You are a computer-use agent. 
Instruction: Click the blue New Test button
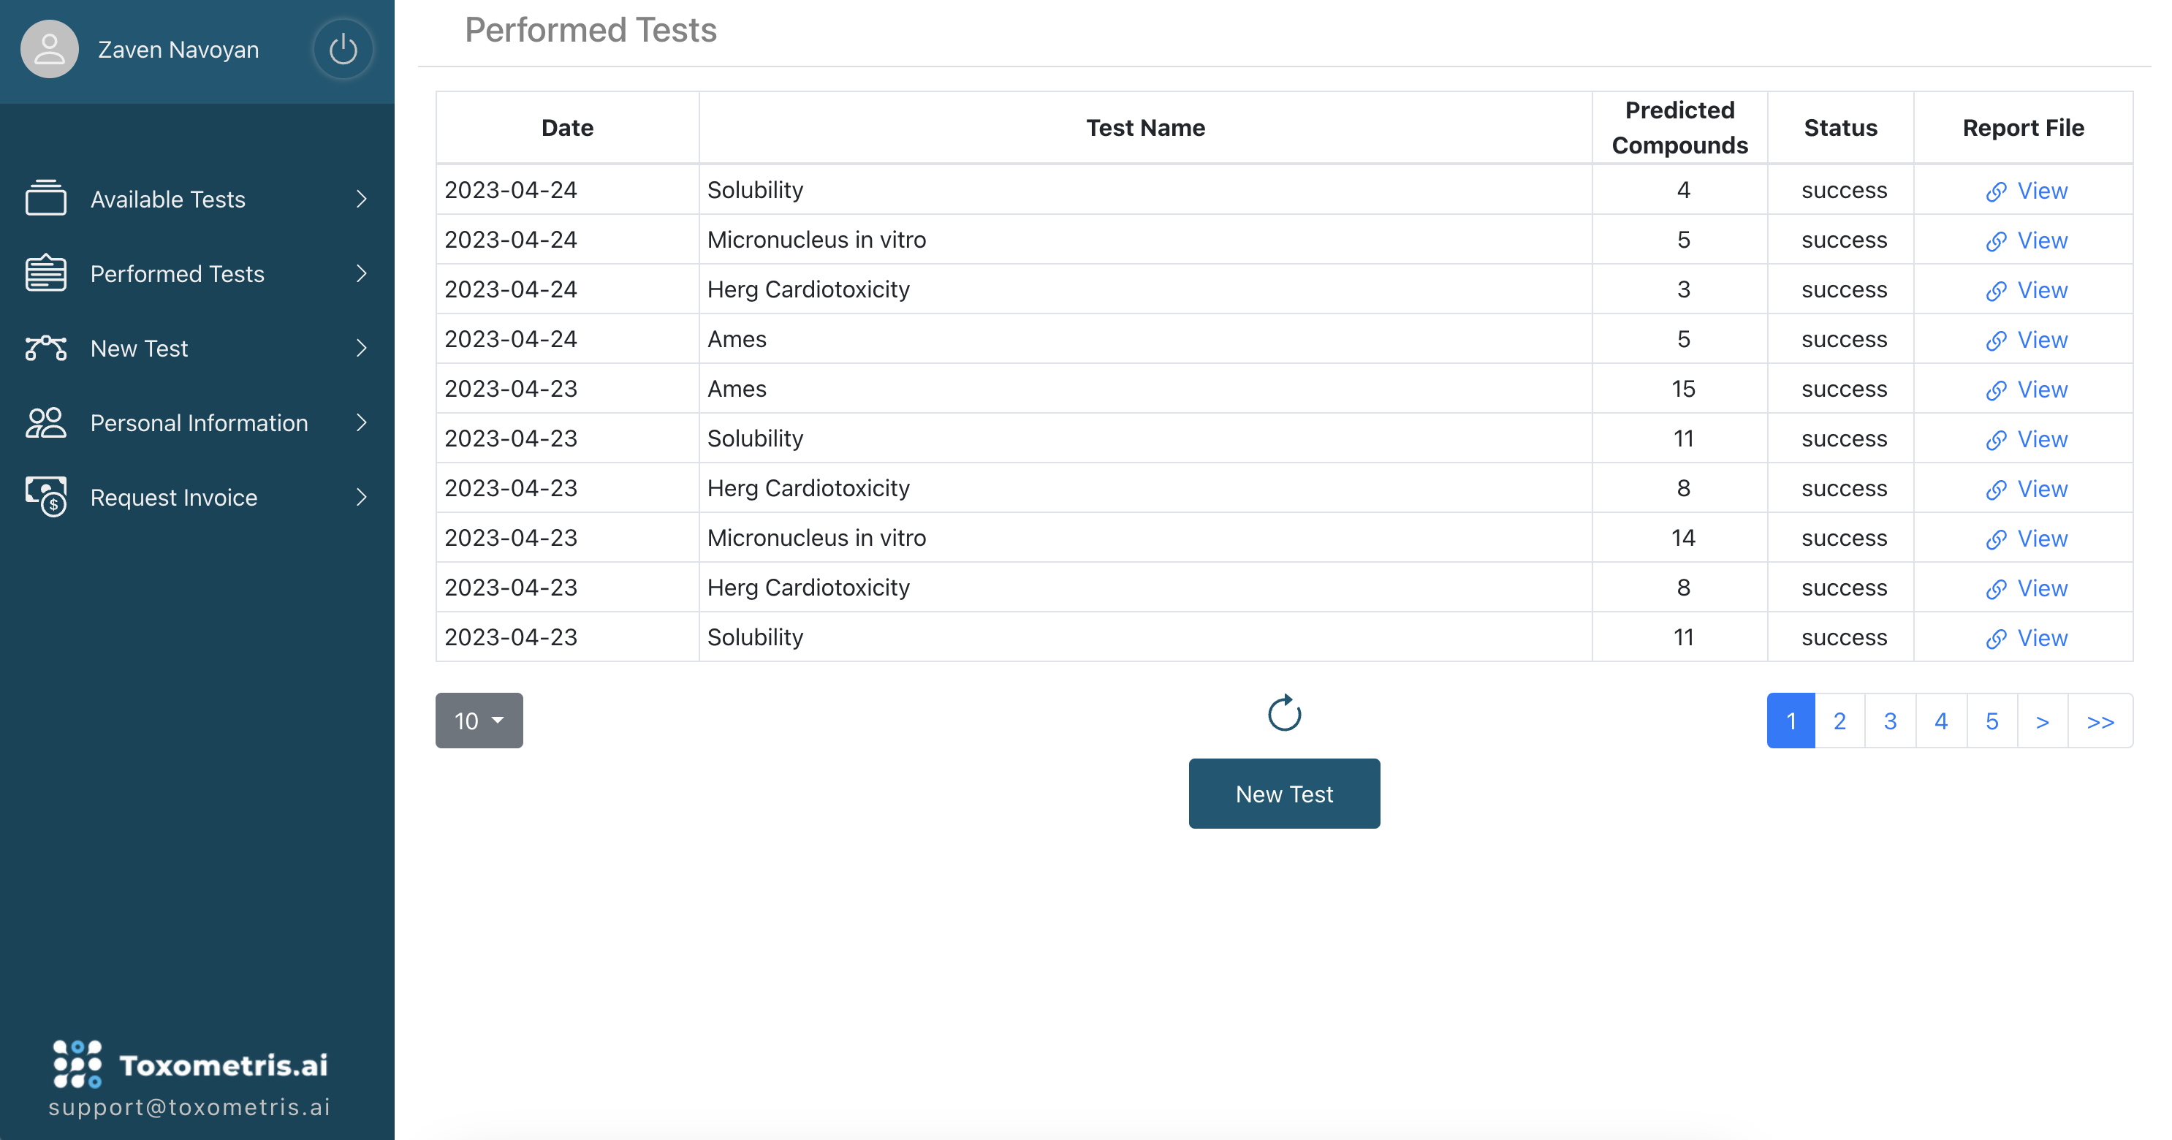[x=1284, y=794]
